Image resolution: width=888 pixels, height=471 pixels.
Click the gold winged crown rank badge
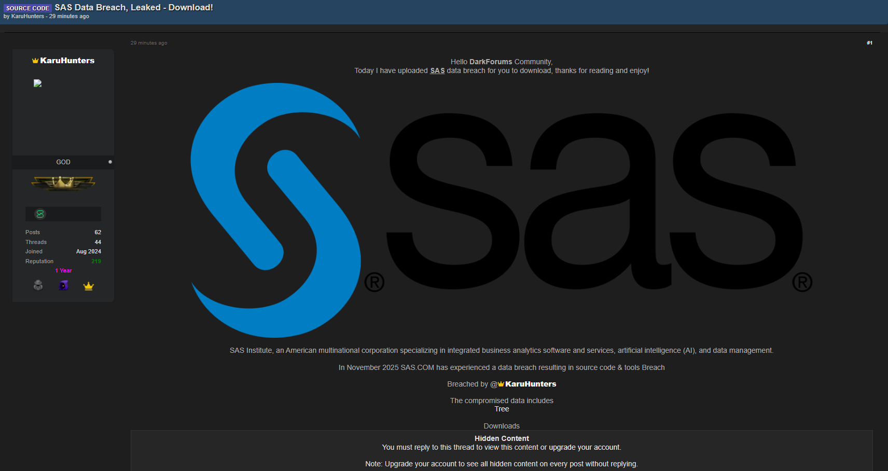click(x=63, y=183)
